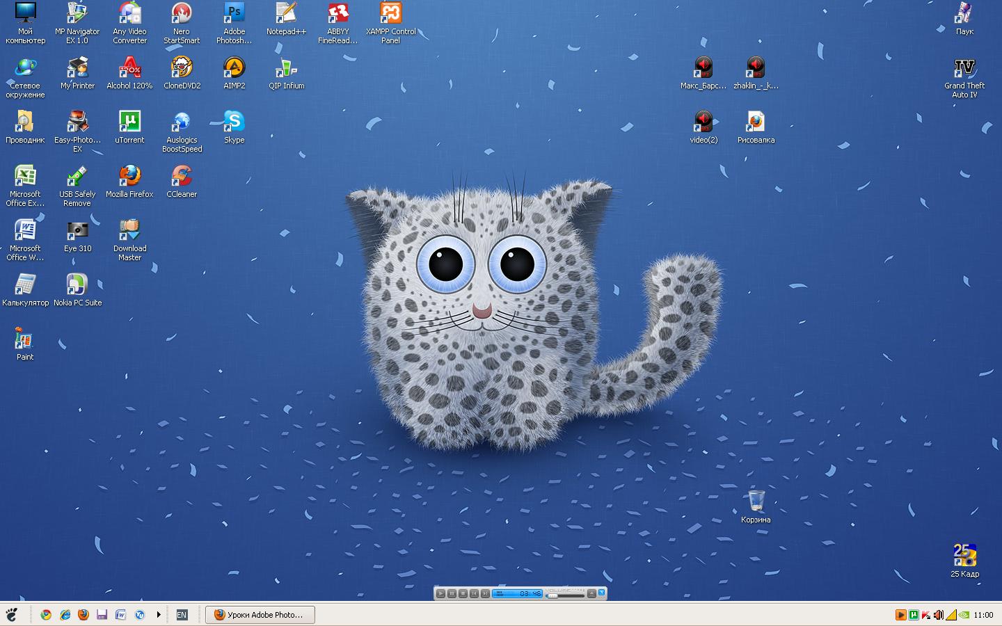Open the EN language bar selector
The image size is (1002, 626).
182,615
